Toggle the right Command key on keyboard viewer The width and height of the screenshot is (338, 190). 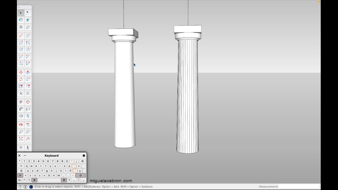pos(64,180)
